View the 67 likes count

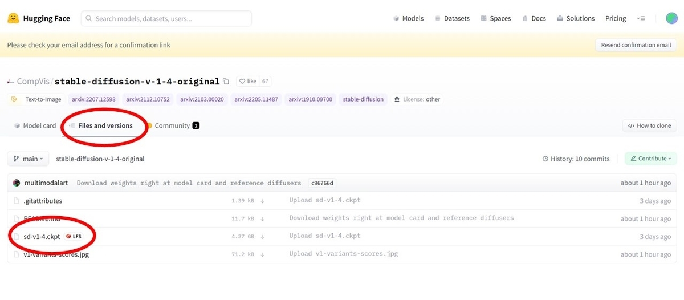[266, 81]
